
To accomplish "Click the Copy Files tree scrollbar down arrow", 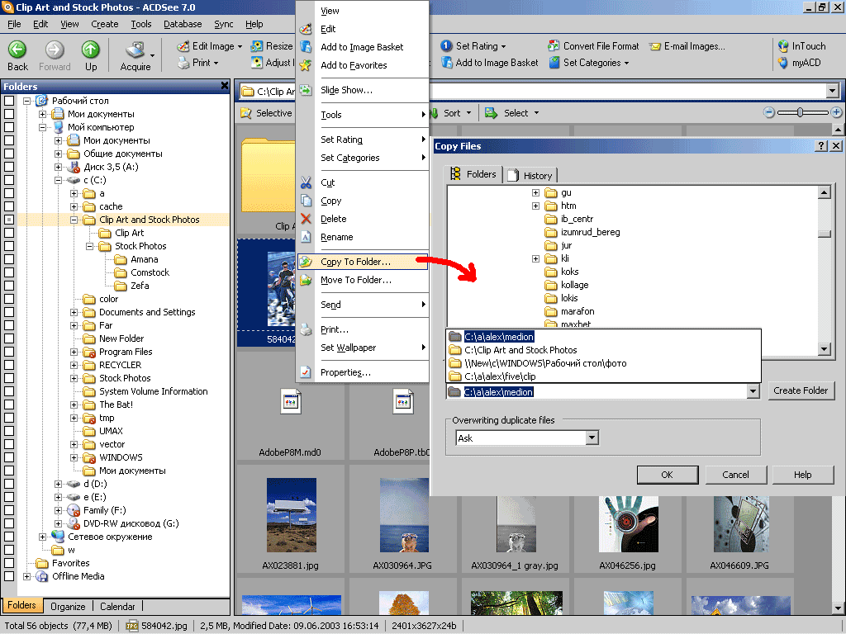I will point(824,349).
